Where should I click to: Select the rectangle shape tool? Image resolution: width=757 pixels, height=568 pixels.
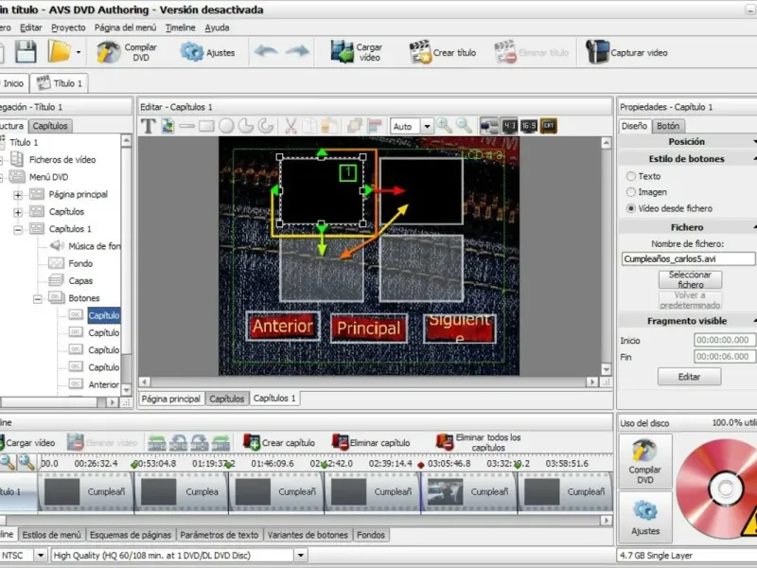point(206,126)
